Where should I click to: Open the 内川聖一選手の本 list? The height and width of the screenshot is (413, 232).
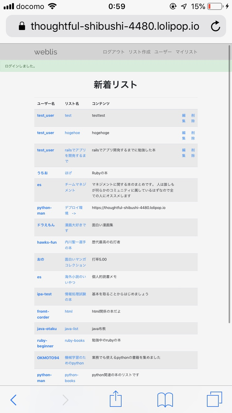click(75, 245)
